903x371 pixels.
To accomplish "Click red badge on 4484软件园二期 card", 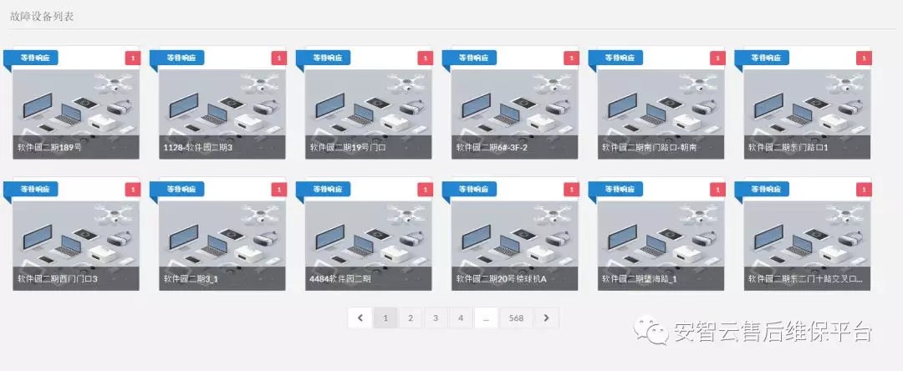I will (424, 190).
